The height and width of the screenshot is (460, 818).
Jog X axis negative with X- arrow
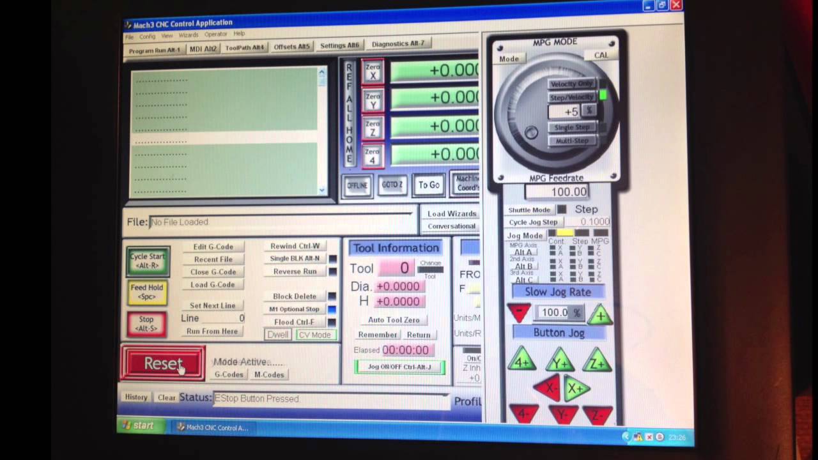548,388
